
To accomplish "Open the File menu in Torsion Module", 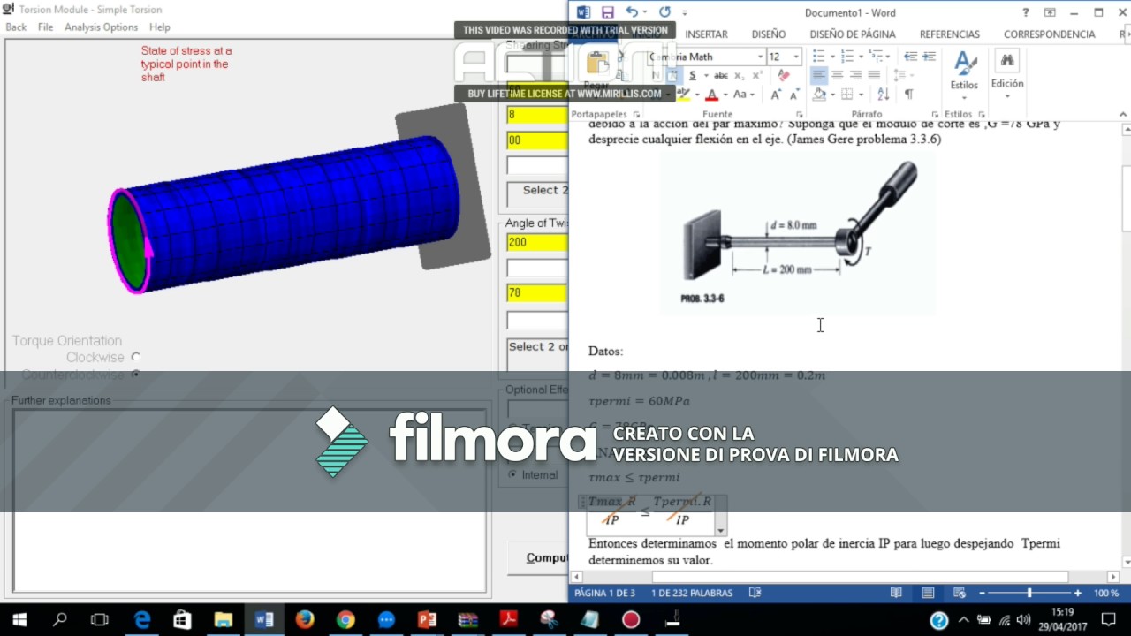I will tap(45, 27).
